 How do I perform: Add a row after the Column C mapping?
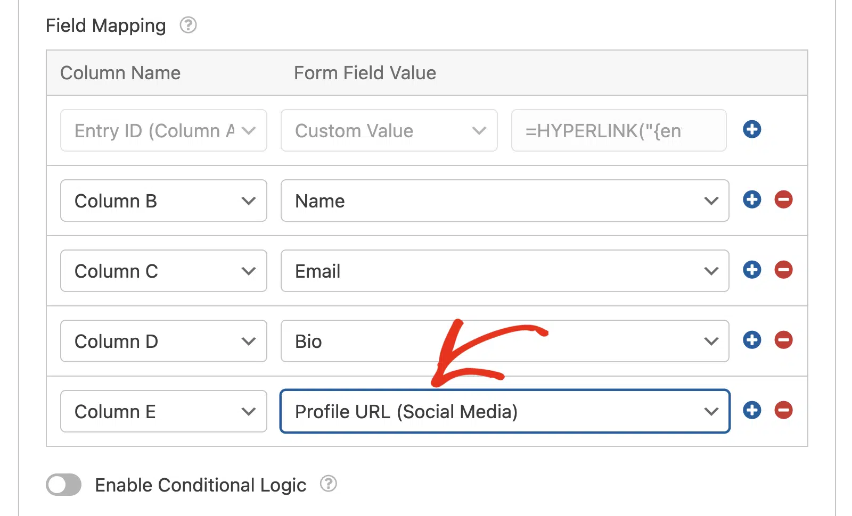(752, 270)
